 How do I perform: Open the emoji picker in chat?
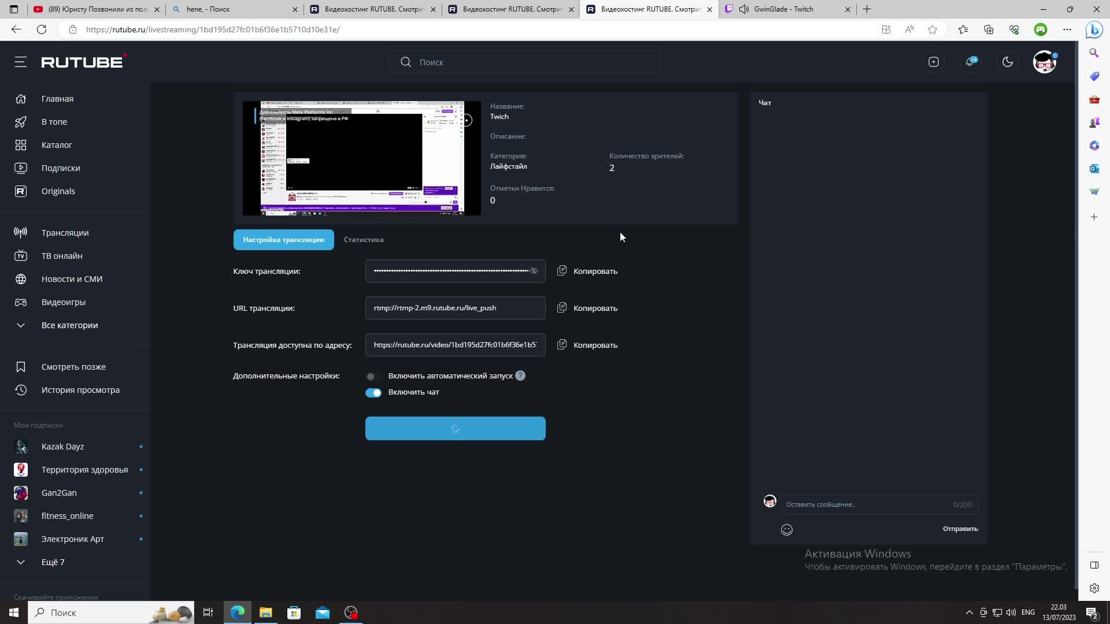tap(786, 529)
